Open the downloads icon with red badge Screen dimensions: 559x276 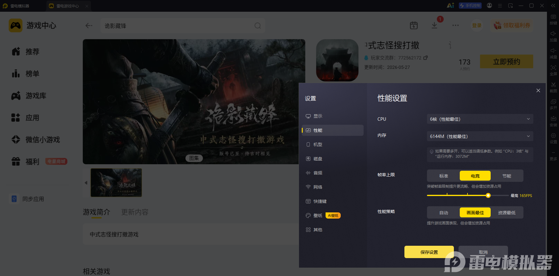pos(434,25)
